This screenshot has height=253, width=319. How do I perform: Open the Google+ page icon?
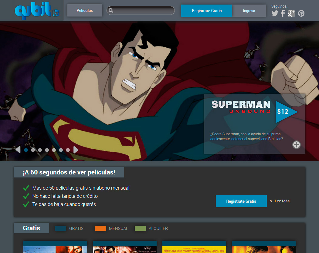point(291,13)
